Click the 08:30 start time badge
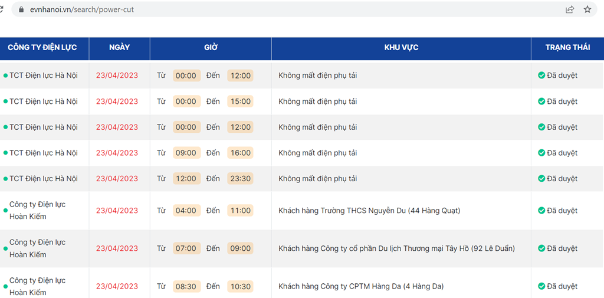The width and height of the screenshot is (604, 298). 186,286
